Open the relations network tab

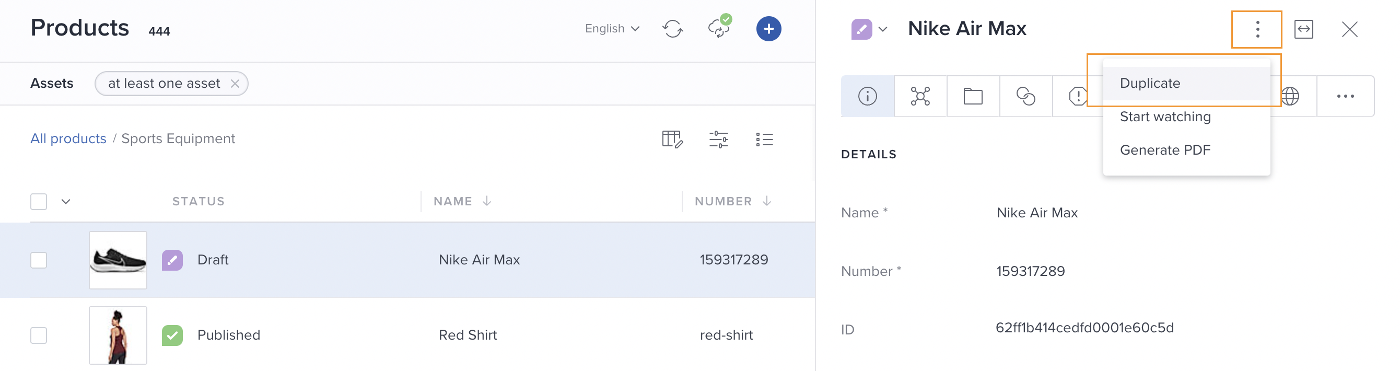[x=920, y=96]
